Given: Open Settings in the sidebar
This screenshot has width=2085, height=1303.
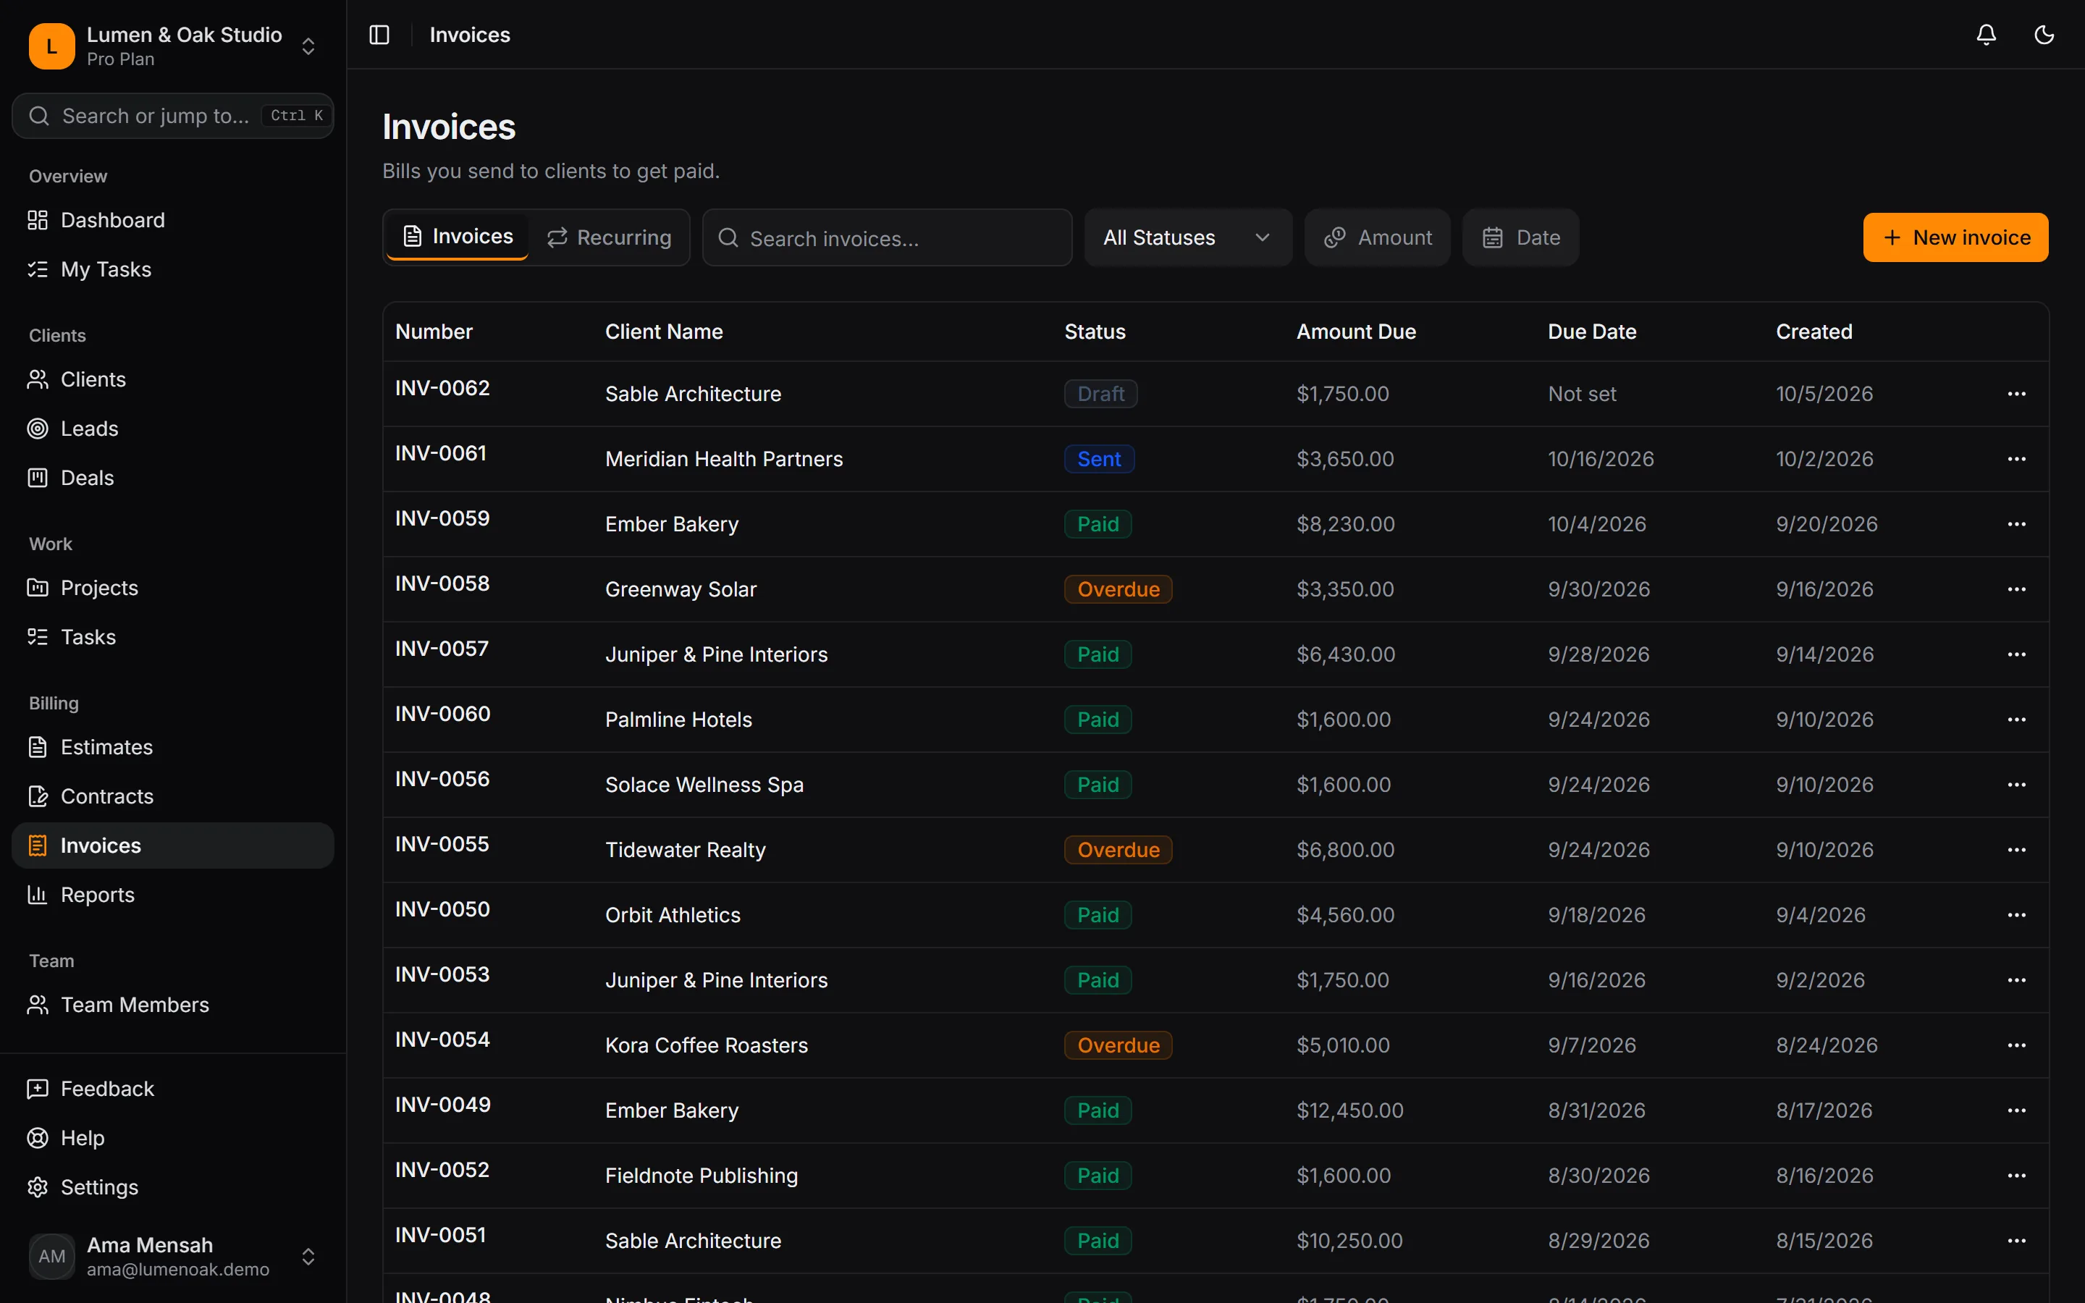Looking at the screenshot, I should pos(173,1186).
